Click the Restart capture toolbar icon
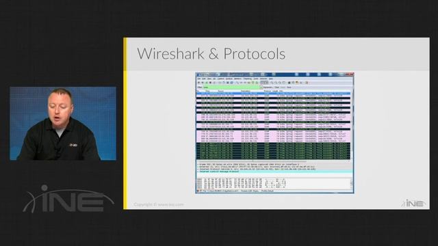The height and width of the screenshot is (246, 438). (x=214, y=83)
